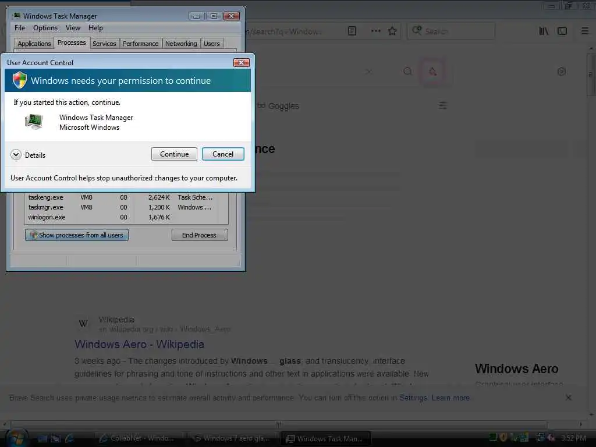Click Show processes from all users
The height and width of the screenshot is (447, 596).
coord(77,235)
